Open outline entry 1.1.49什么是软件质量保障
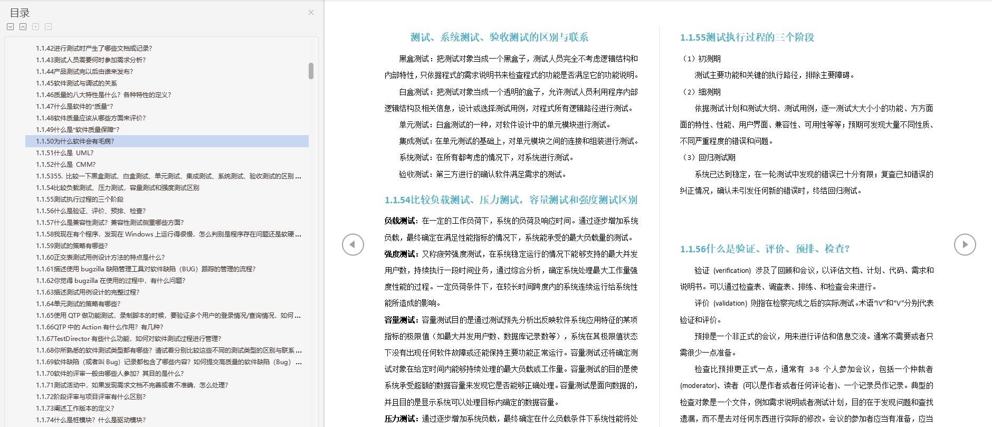This screenshot has height=427, width=992. click(78, 129)
